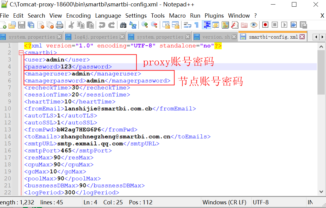The width and height of the screenshot is (326, 208).
Task: Zoom in with magnifier plus icon
Action: click(x=145, y=25)
